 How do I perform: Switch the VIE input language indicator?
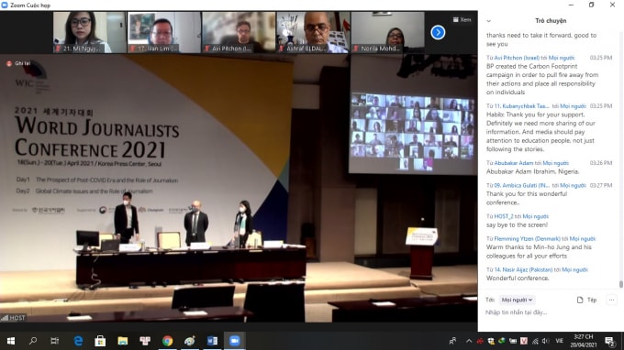coord(559,341)
